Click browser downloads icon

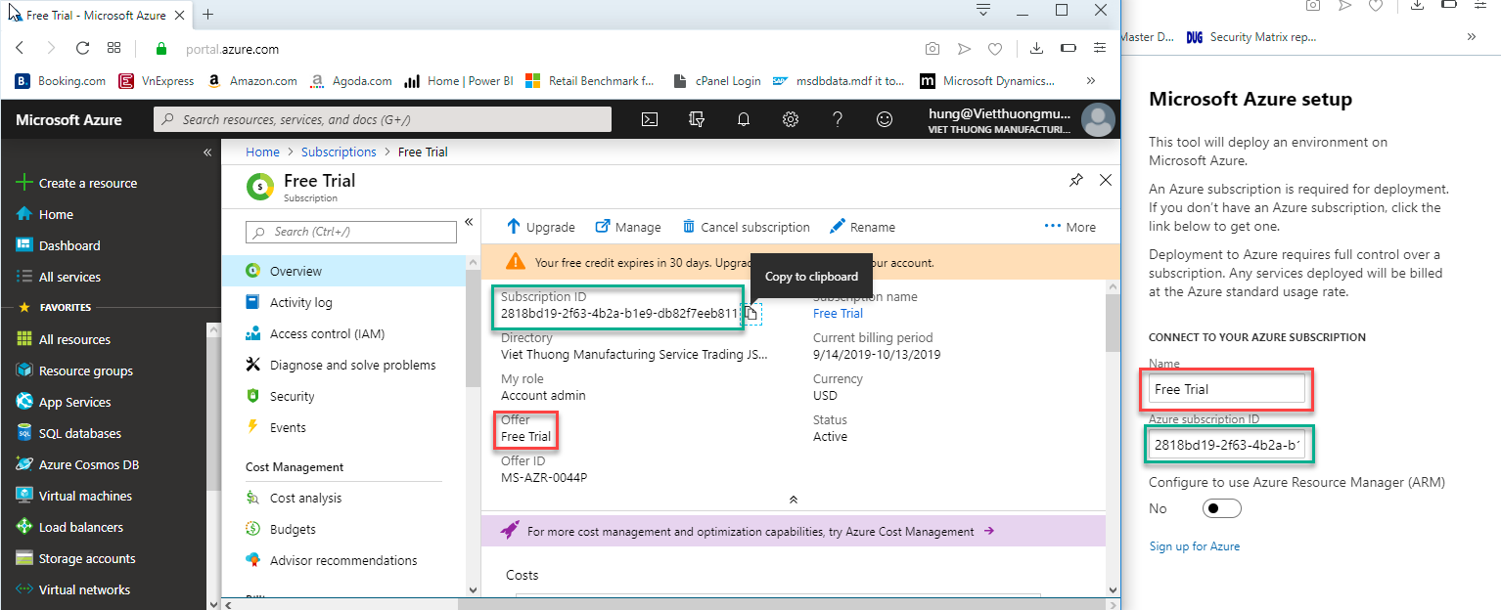coord(1036,48)
